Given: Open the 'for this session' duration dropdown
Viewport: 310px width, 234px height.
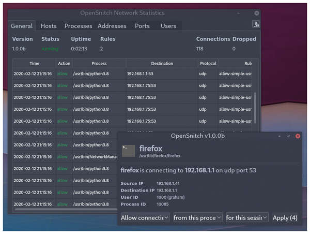Looking at the screenshot, I should point(247,217).
